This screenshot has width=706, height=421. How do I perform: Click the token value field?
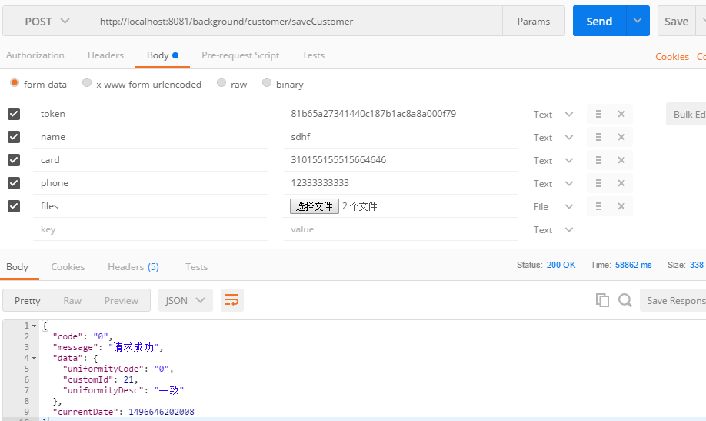(x=401, y=114)
